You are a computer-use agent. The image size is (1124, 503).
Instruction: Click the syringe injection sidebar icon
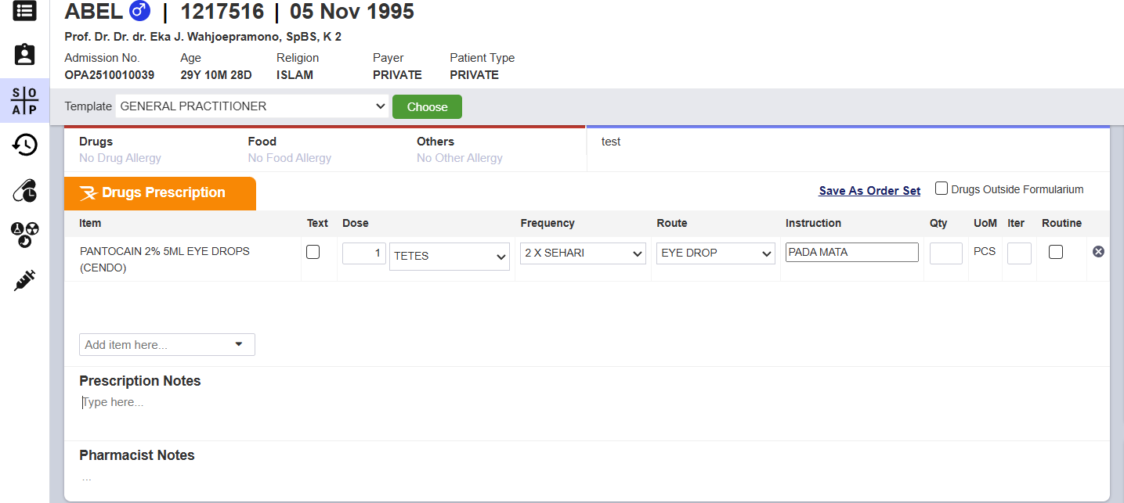click(x=24, y=280)
